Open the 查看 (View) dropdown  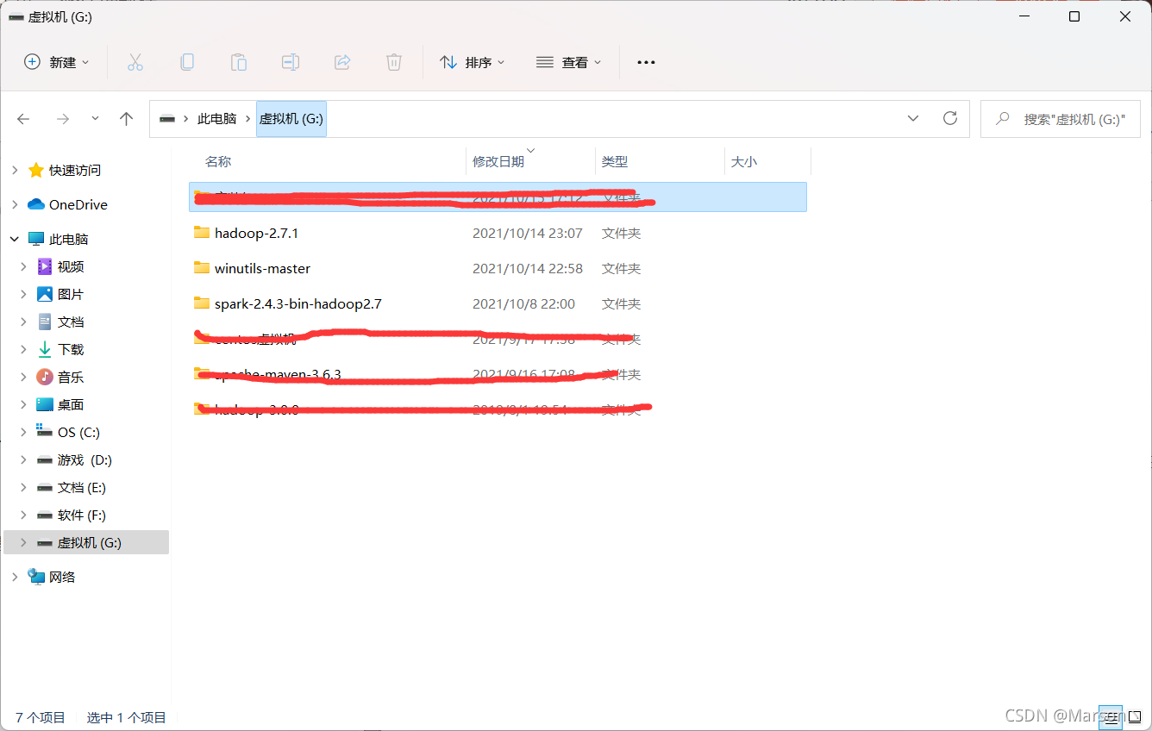(568, 62)
